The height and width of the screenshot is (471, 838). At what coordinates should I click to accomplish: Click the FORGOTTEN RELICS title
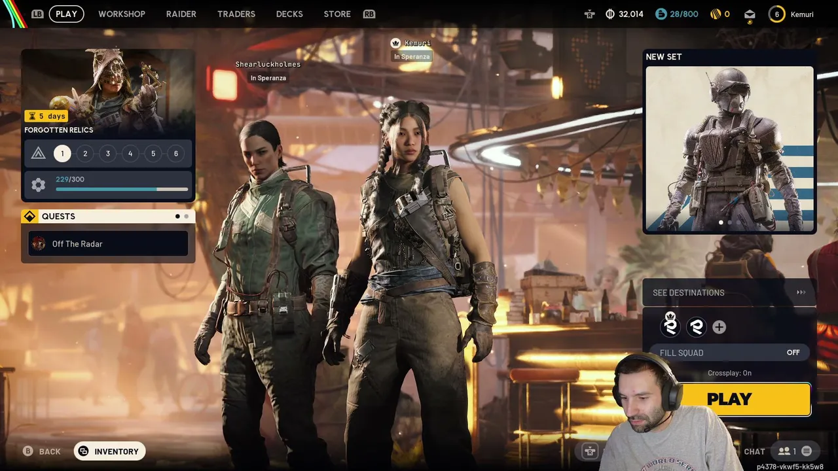click(x=59, y=130)
